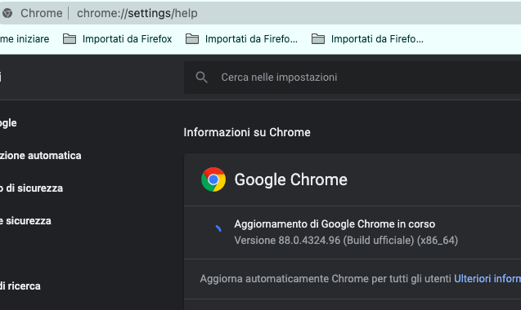Go to the 'e sicurezza' privacy section

pyautogui.click(x=25, y=221)
